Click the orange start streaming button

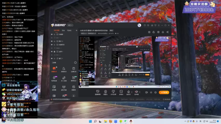[x=164, y=92]
